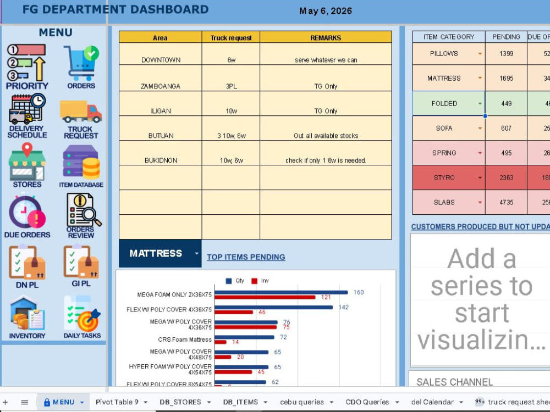Click the blue Qty legend swatch
The width and height of the screenshot is (550, 412).
click(x=229, y=281)
